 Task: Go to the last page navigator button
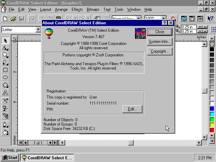(55, 143)
